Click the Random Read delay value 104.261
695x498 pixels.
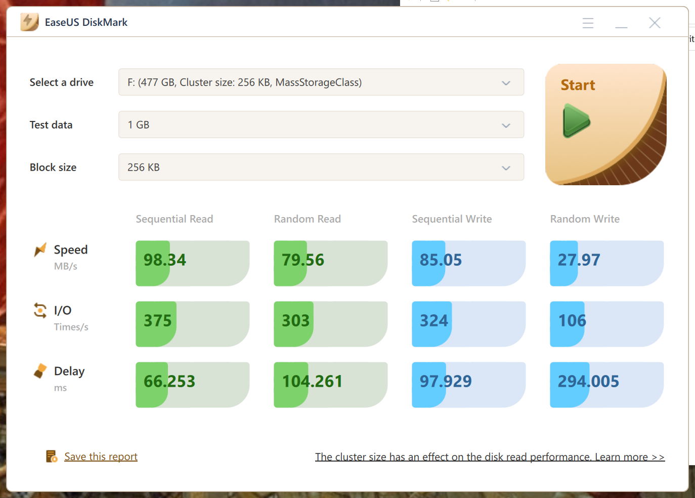pyautogui.click(x=312, y=382)
